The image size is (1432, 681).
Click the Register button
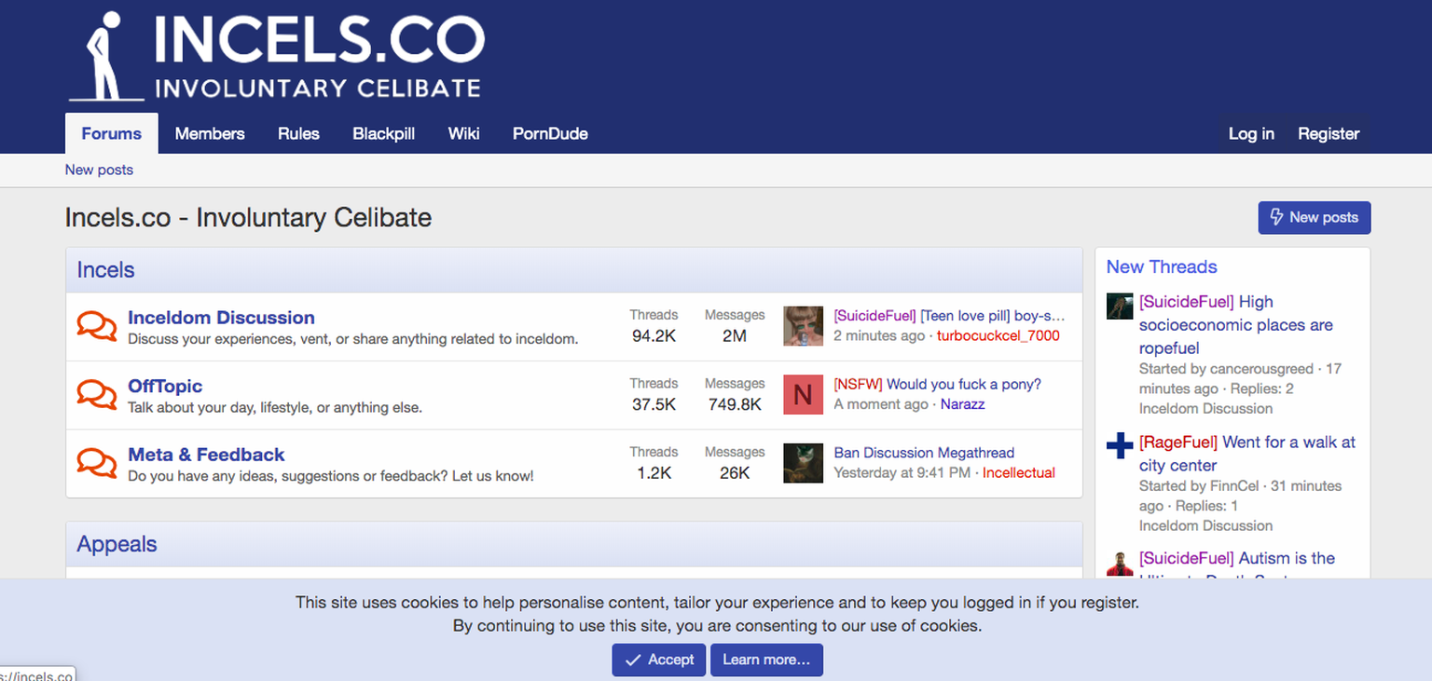[1329, 133]
